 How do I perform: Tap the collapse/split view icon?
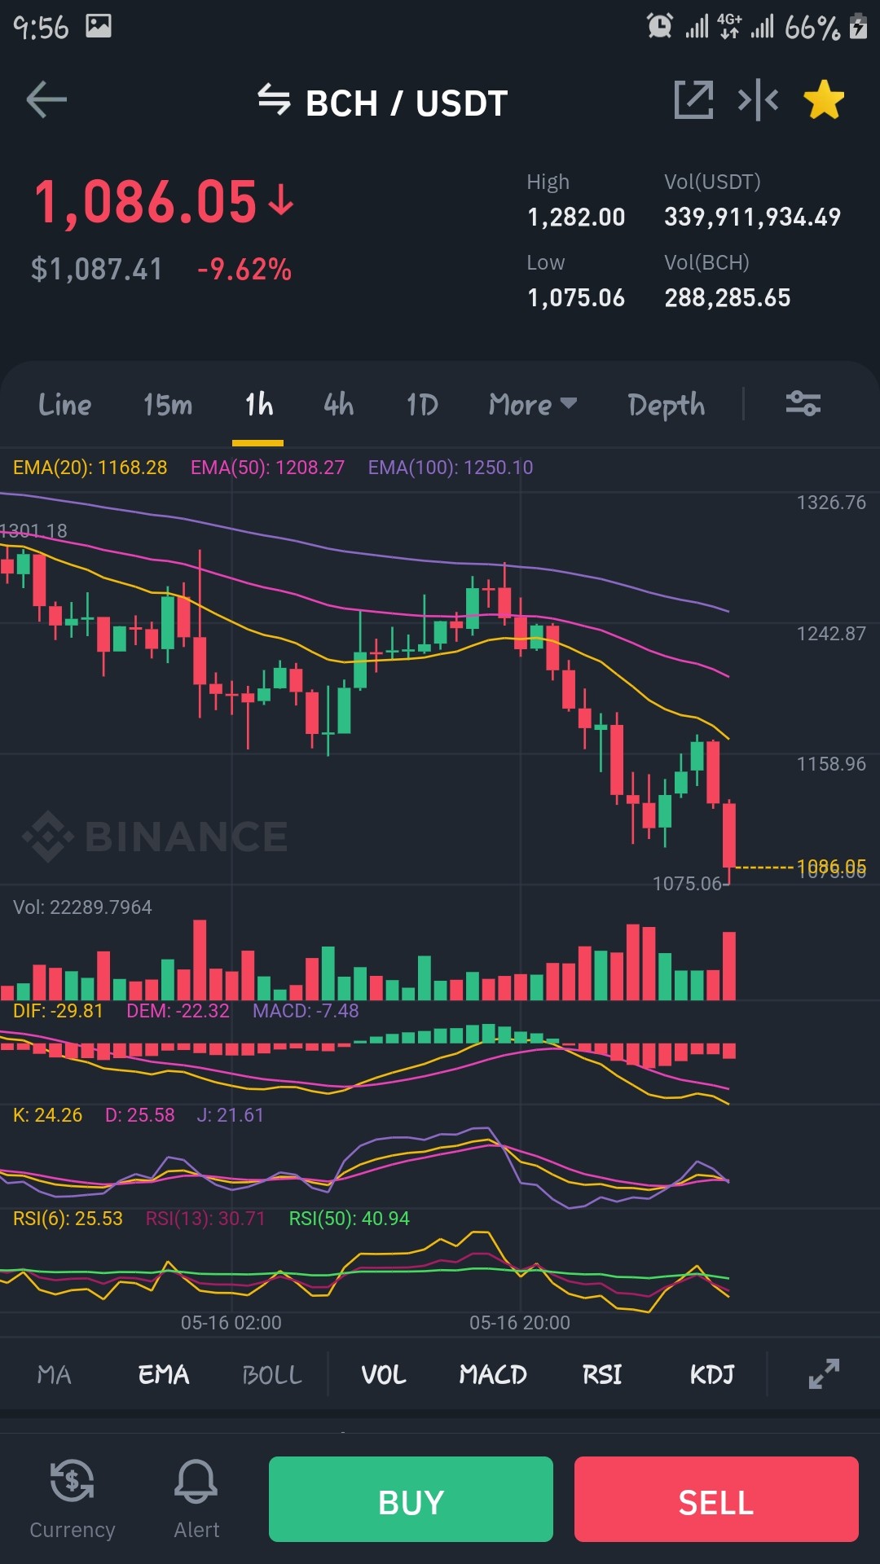click(x=758, y=100)
